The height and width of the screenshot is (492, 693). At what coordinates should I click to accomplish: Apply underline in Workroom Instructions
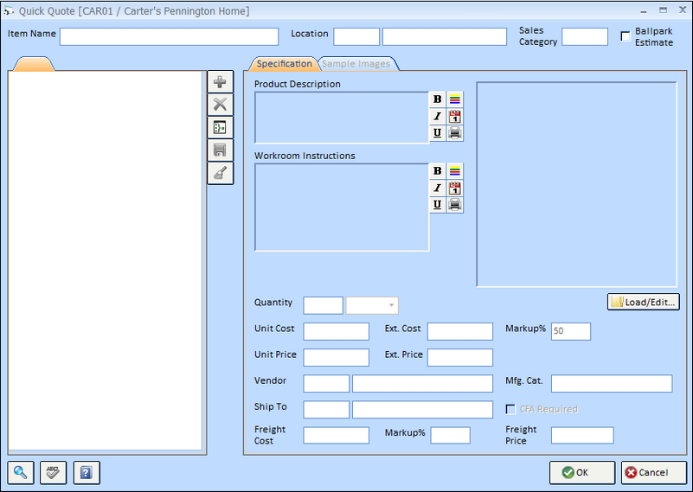[438, 204]
